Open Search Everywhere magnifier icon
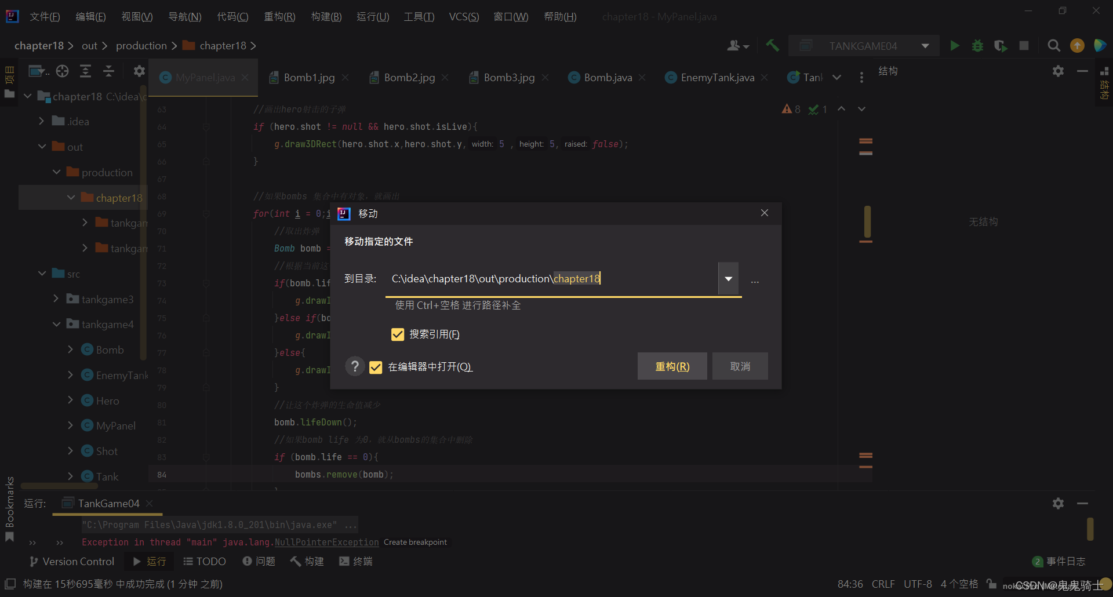The width and height of the screenshot is (1113, 597). point(1054,45)
